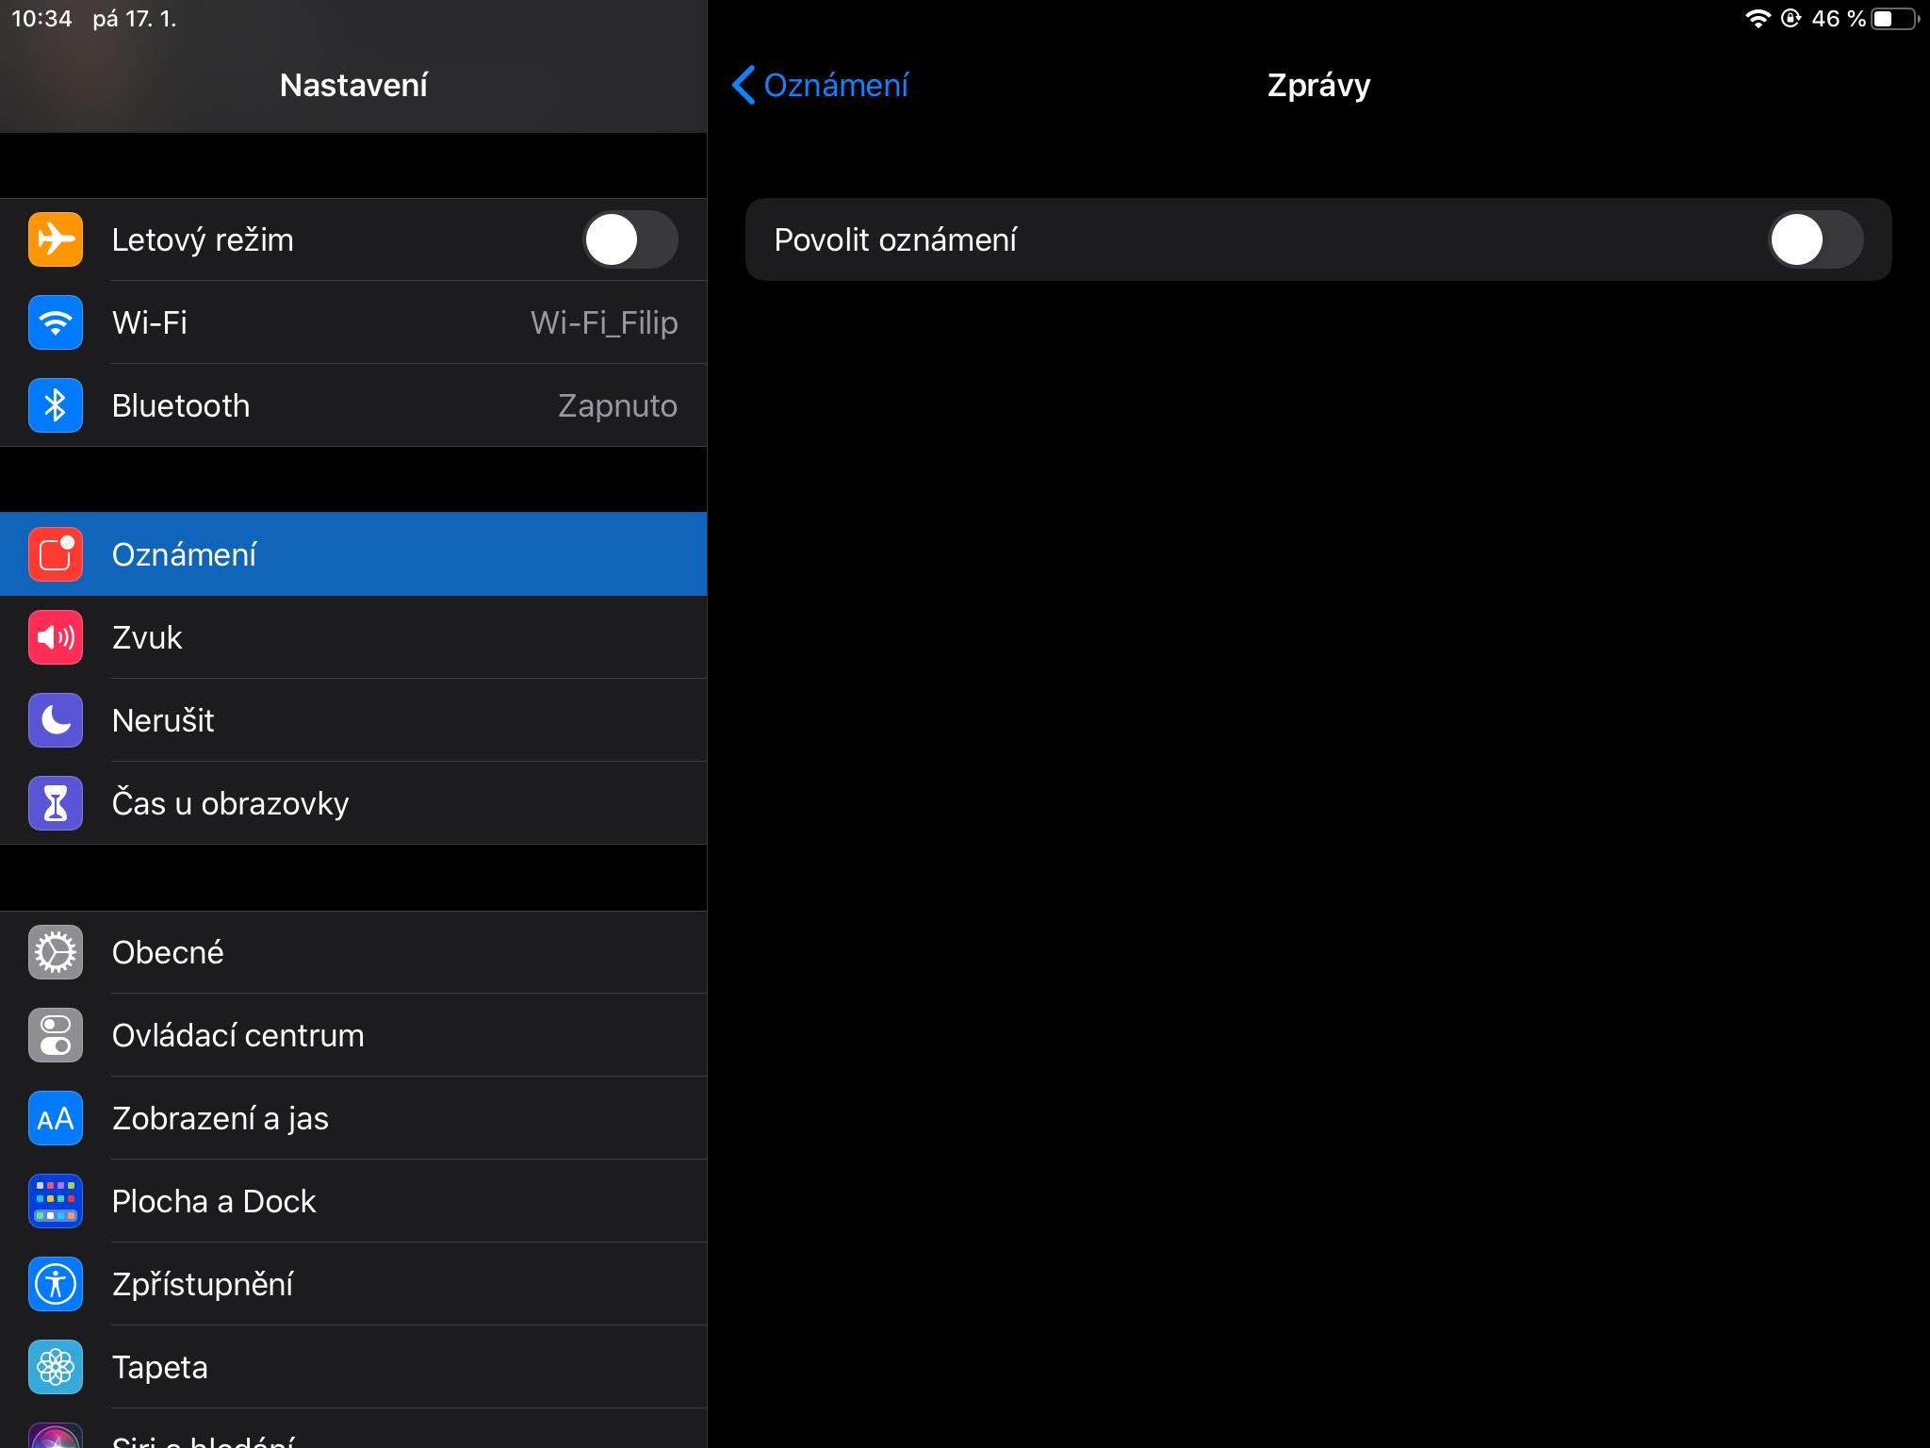Tap the Airplane mode icon

pos(56,239)
